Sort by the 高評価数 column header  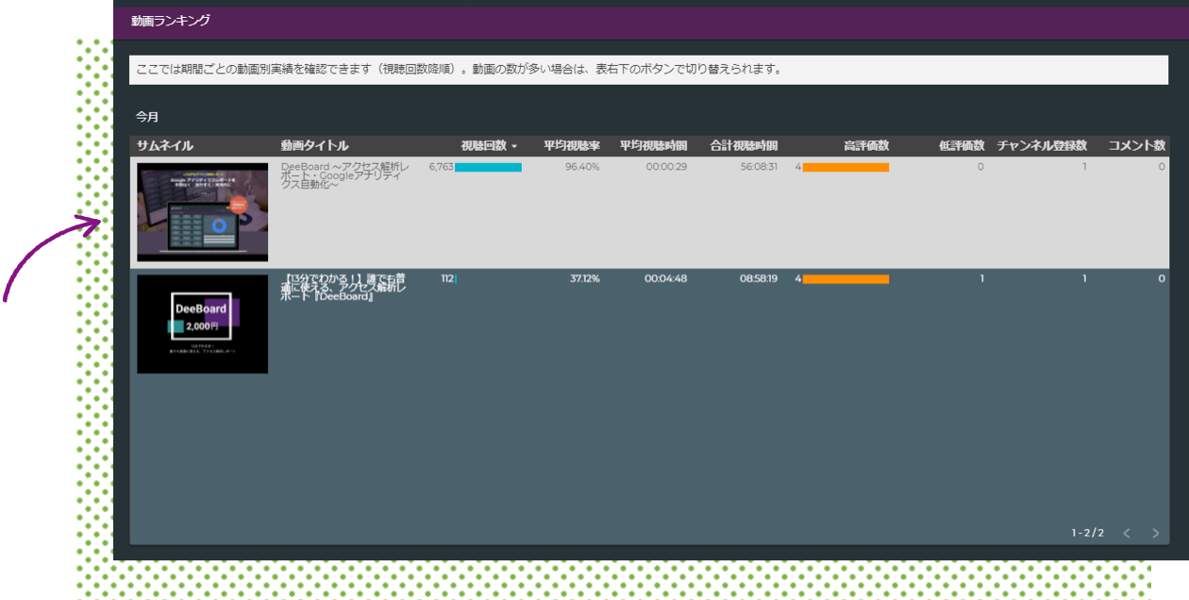pos(865,146)
